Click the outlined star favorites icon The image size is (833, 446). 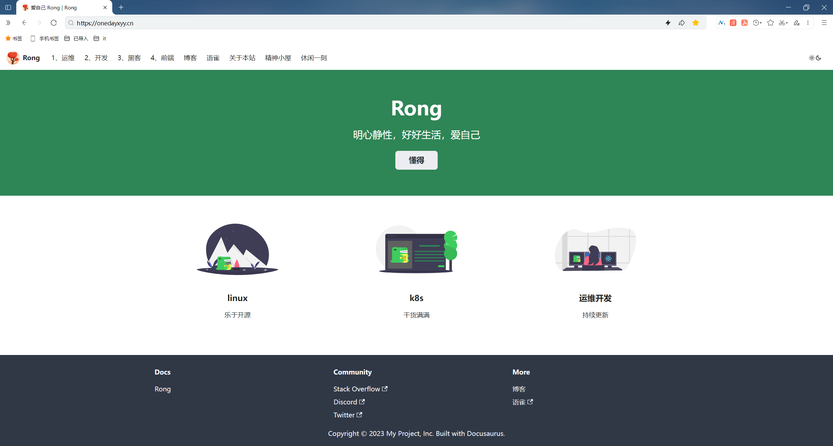(x=770, y=23)
